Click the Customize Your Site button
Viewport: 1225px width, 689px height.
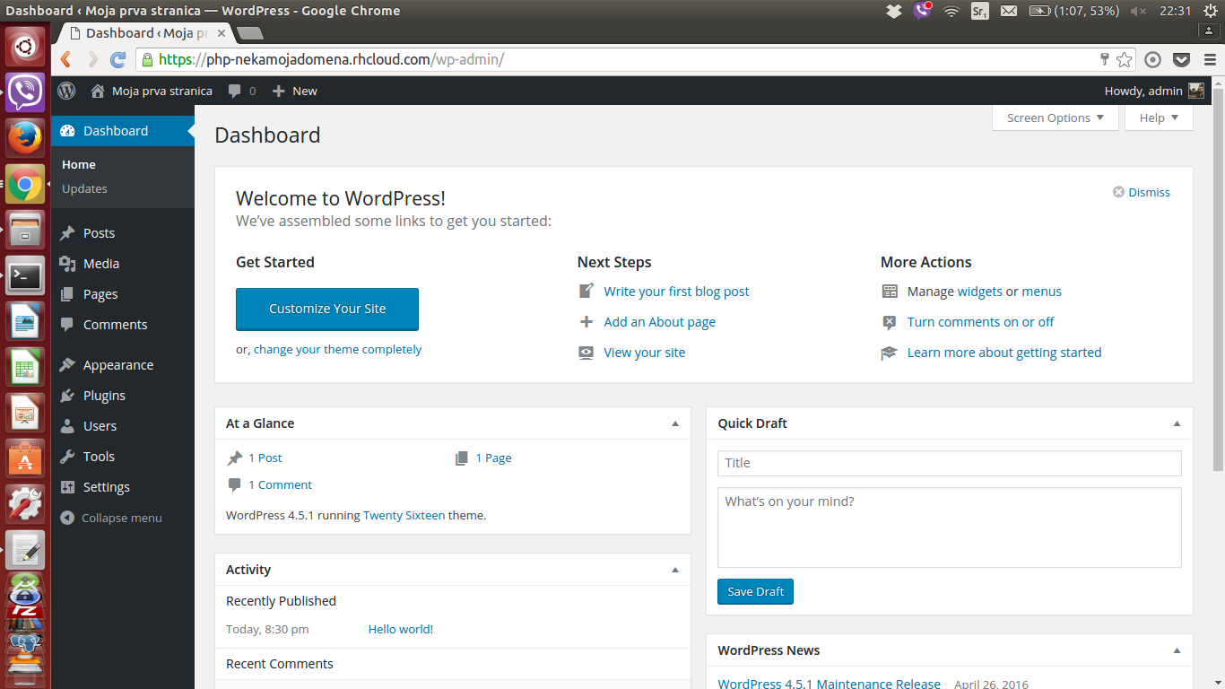327,309
